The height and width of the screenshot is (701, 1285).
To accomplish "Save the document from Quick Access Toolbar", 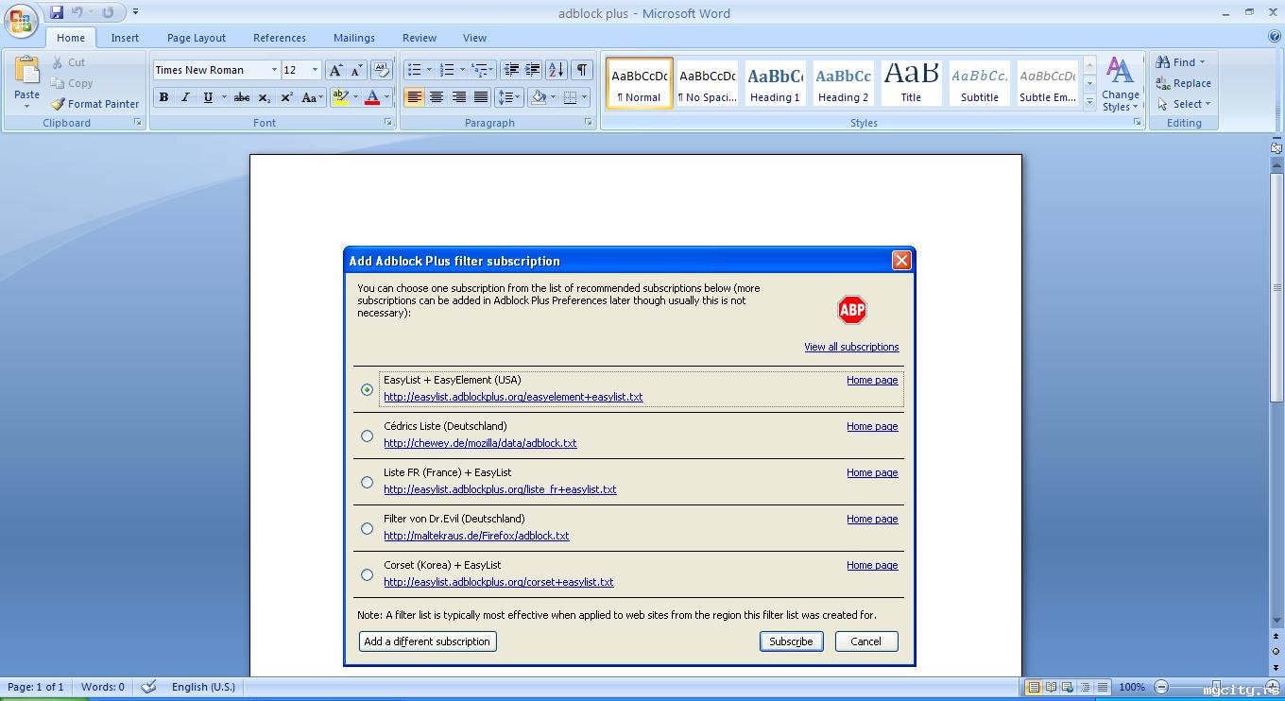I will click(x=57, y=12).
